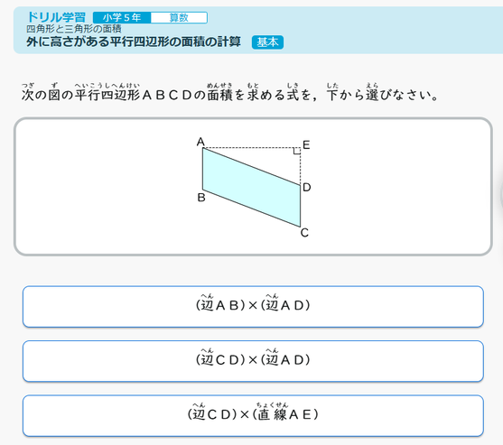The height and width of the screenshot is (445, 503).
Task: Click the question text 次の図の平行四辺形ABCD
Action: [x=107, y=95]
